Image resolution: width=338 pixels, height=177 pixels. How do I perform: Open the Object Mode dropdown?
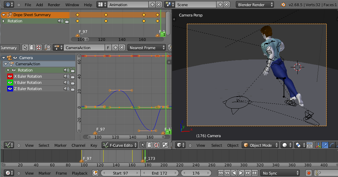260,145
